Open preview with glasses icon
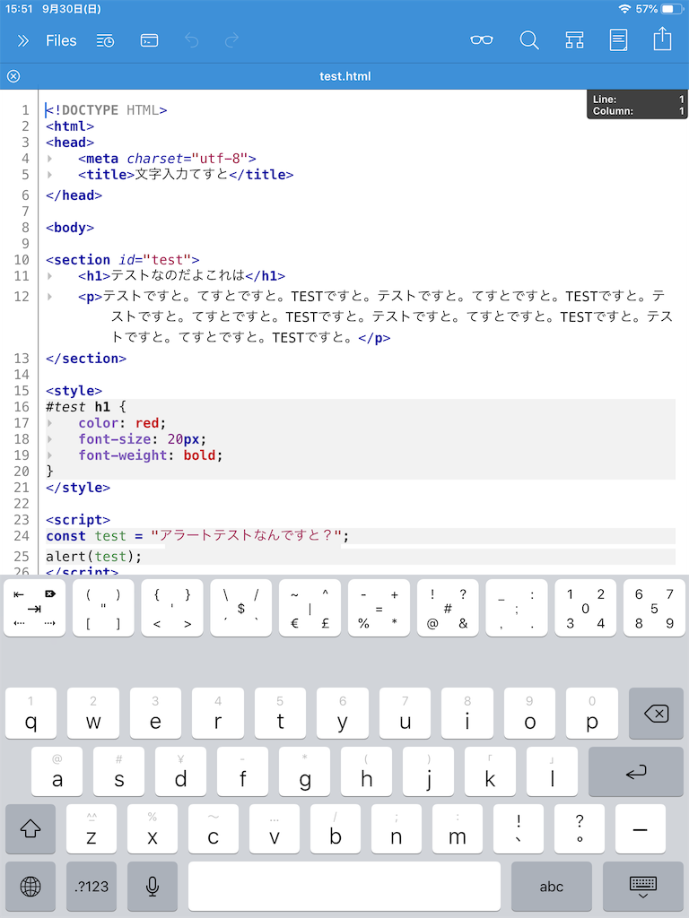Screen dimensions: 689x918 (x=482, y=40)
